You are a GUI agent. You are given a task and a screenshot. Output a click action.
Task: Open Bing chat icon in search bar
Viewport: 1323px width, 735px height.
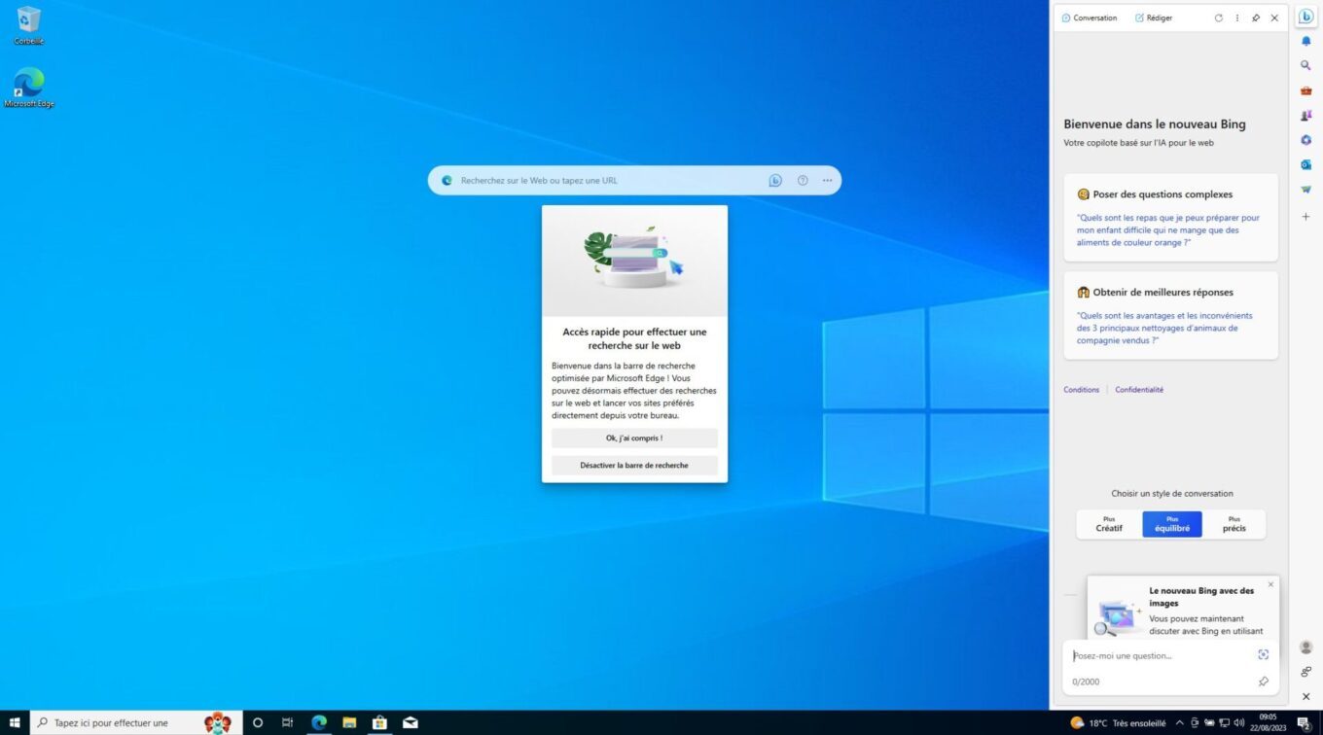pos(775,180)
